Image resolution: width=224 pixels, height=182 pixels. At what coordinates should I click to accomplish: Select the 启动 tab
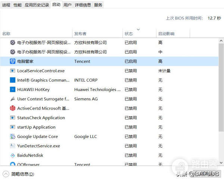pos(56,4)
